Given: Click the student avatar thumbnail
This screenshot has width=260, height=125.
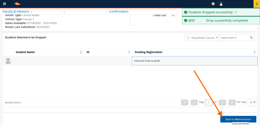Looking at the screenshot, I should click(8, 61).
